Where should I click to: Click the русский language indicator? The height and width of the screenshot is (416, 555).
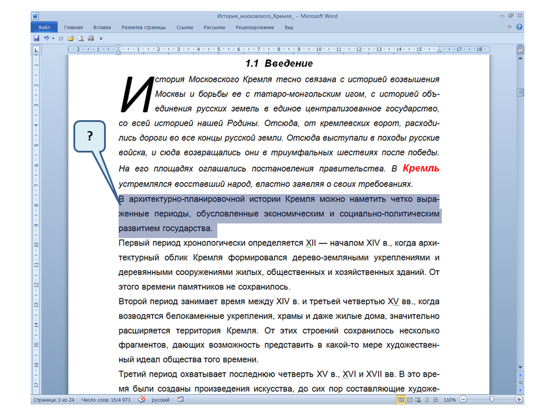(160, 399)
